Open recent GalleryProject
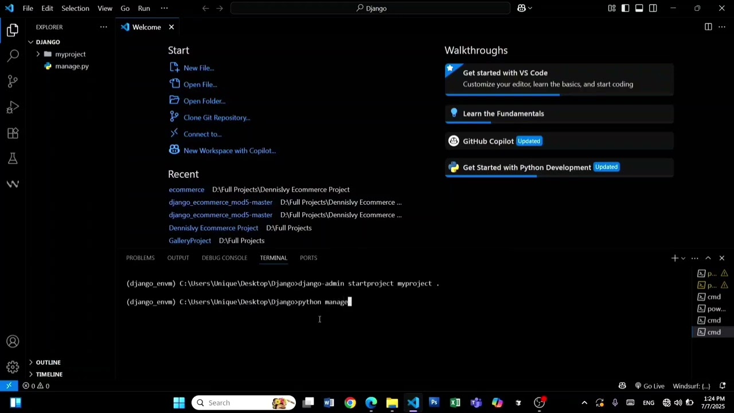This screenshot has height=413, width=734. (190, 241)
